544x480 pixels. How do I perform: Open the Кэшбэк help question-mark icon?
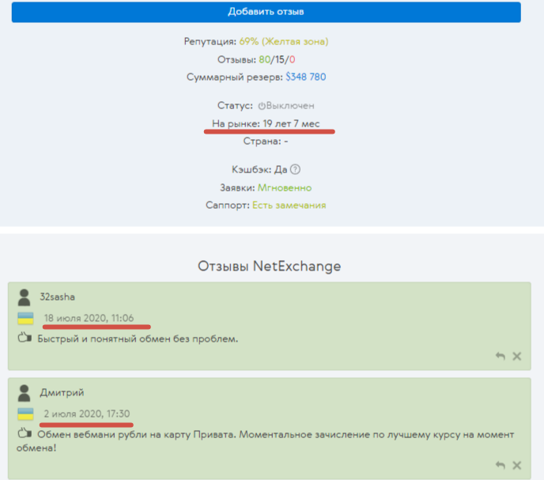click(295, 169)
